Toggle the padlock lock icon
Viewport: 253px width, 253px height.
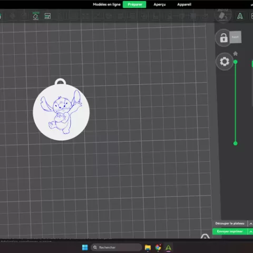pyautogui.click(x=223, y=38)
